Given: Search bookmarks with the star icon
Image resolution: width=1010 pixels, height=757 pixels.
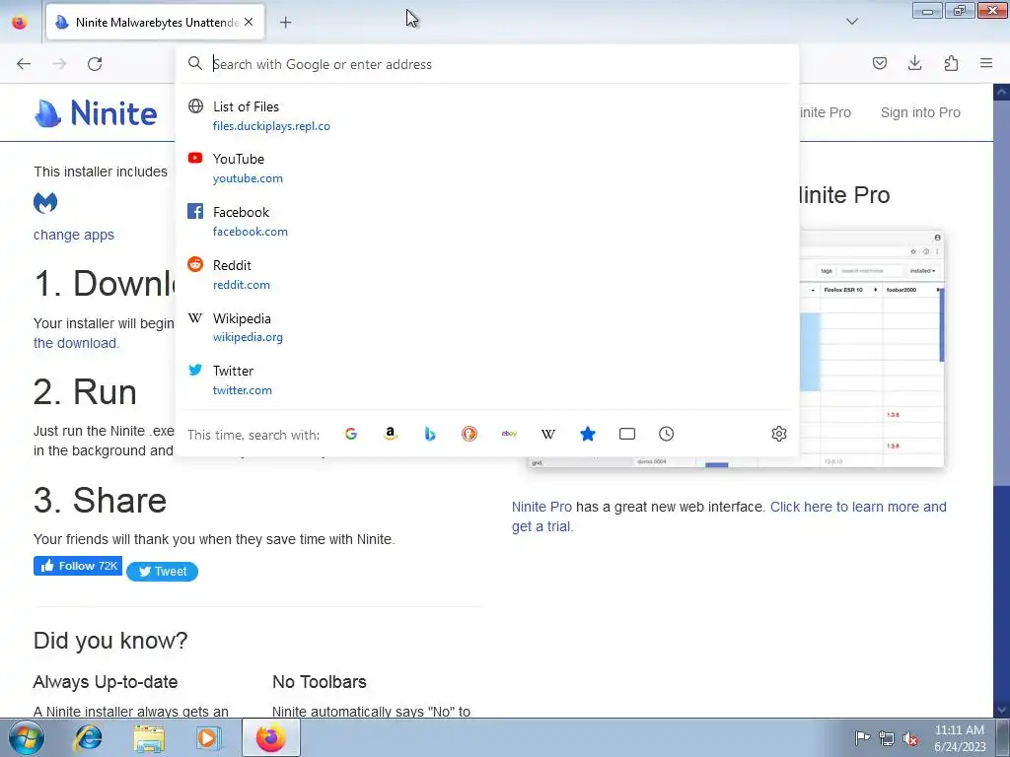Looking at the screenshot, I should pyautogui.click(x=588, y=434).
